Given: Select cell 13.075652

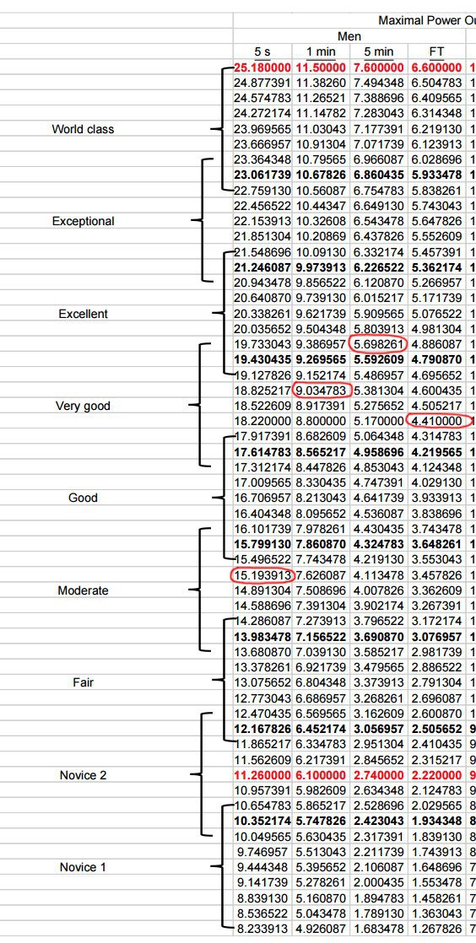Looking at the screenshot, I should [262, 682].
